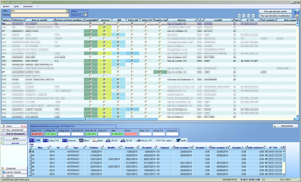Open the Outils menu
Viewport: 301px width, 182px height.
(x=16, y=6)
